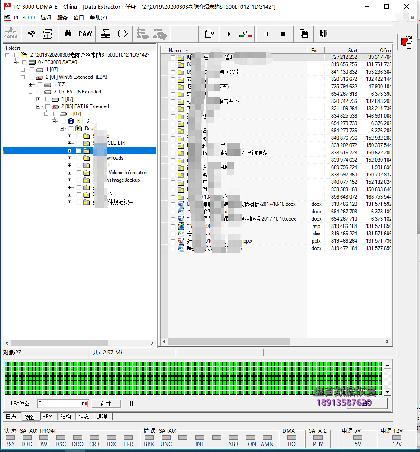Check the xlsx file row checkbox
Viewport: 420px width, 452px height.
pos(173,234)
